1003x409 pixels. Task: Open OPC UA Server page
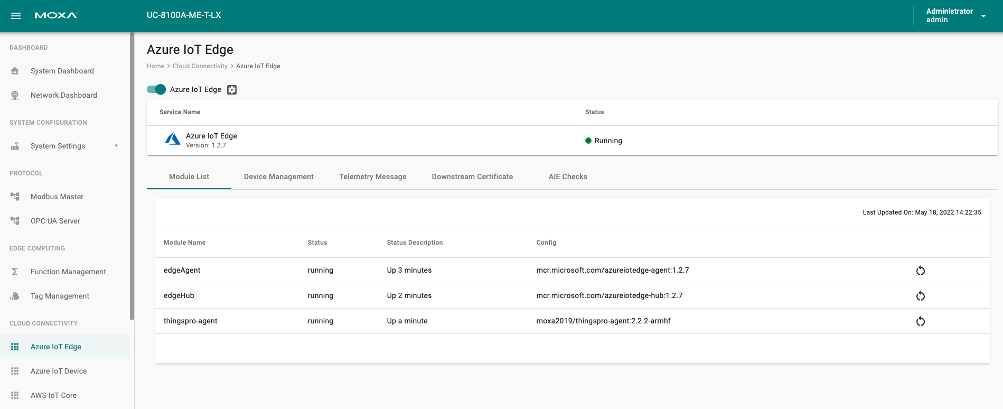pyautogui.click(x=55, y=221)
